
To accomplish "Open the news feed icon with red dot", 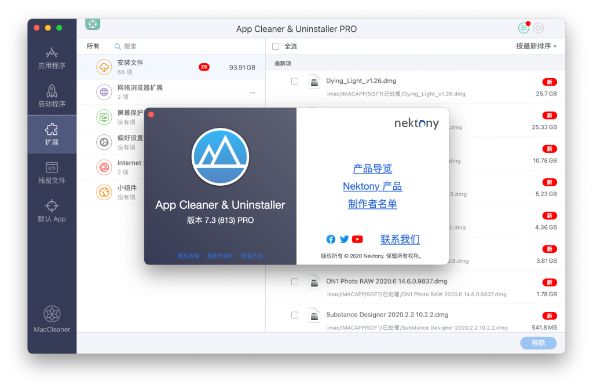I will [524, 28].
